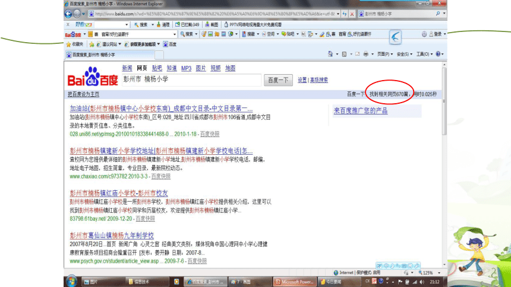This screenshot has height=287, width=511.
Task: Open the 安全(S) safety menu
Action: 405,54
